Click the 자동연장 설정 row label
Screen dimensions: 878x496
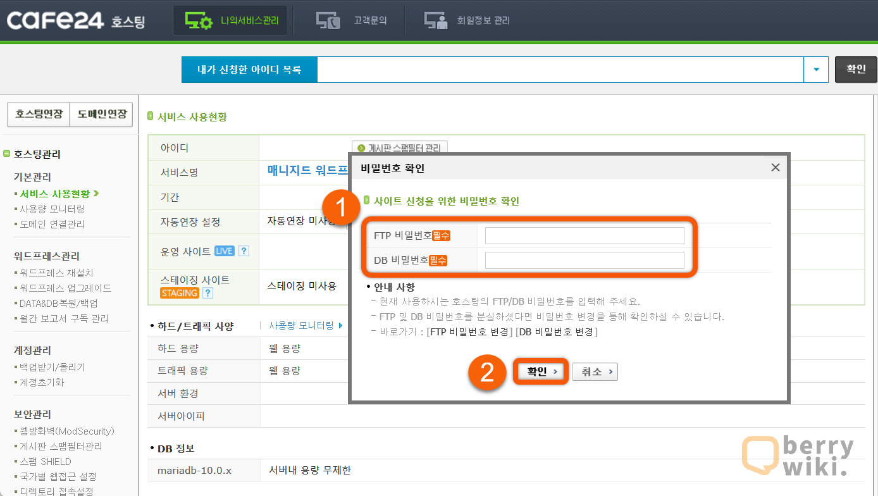point(190,222)
